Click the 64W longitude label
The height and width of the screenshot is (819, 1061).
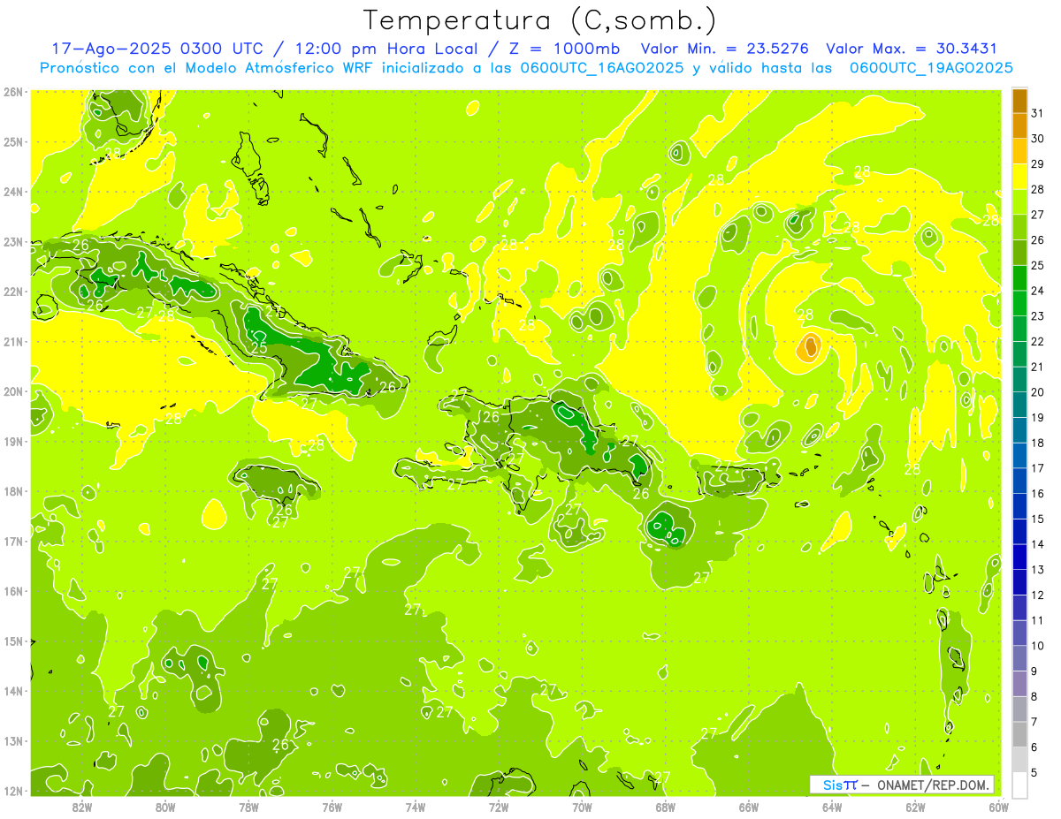pos(832,807)
